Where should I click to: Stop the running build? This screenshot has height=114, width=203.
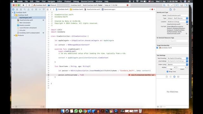coord(29,5)
